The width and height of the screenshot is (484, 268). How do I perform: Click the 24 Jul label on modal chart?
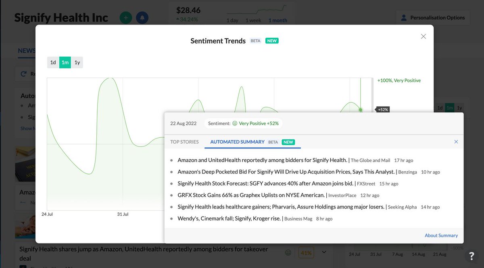pyautogui.click(x=47, y=214)
